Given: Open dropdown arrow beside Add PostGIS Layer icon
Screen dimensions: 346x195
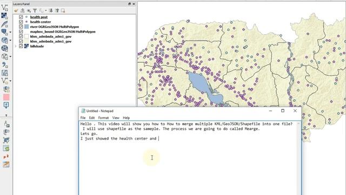Looking at the screenshot, I should [x=10, y=32].
